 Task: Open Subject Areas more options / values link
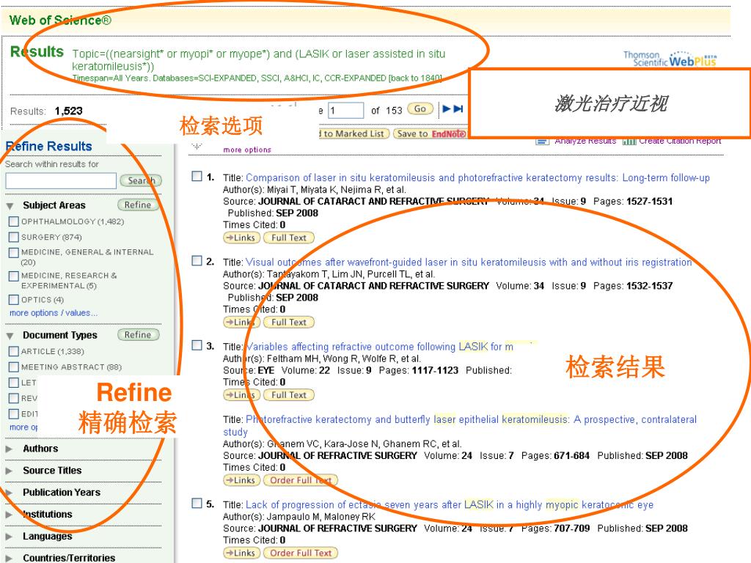(53, 312)
